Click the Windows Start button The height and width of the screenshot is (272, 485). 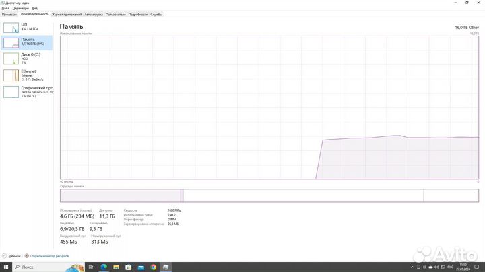click(5, 267)
